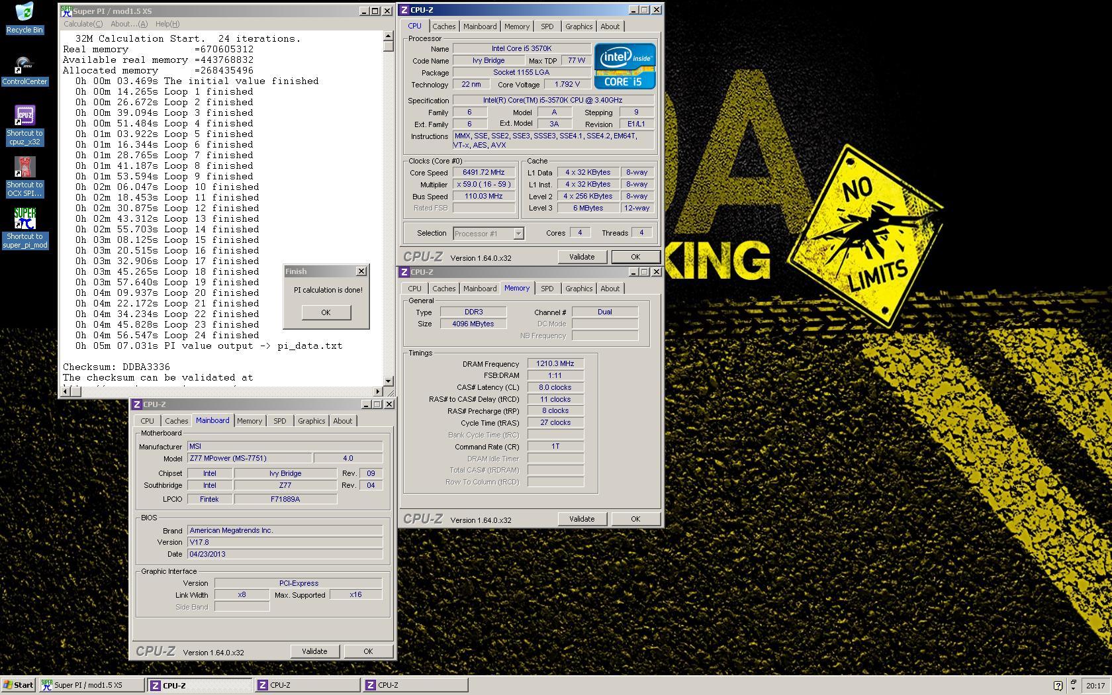Click the BIOS date 04/23/2013
Image resolution: width=1112 pixels, height=695 pixels.
[x=285, y=554]
